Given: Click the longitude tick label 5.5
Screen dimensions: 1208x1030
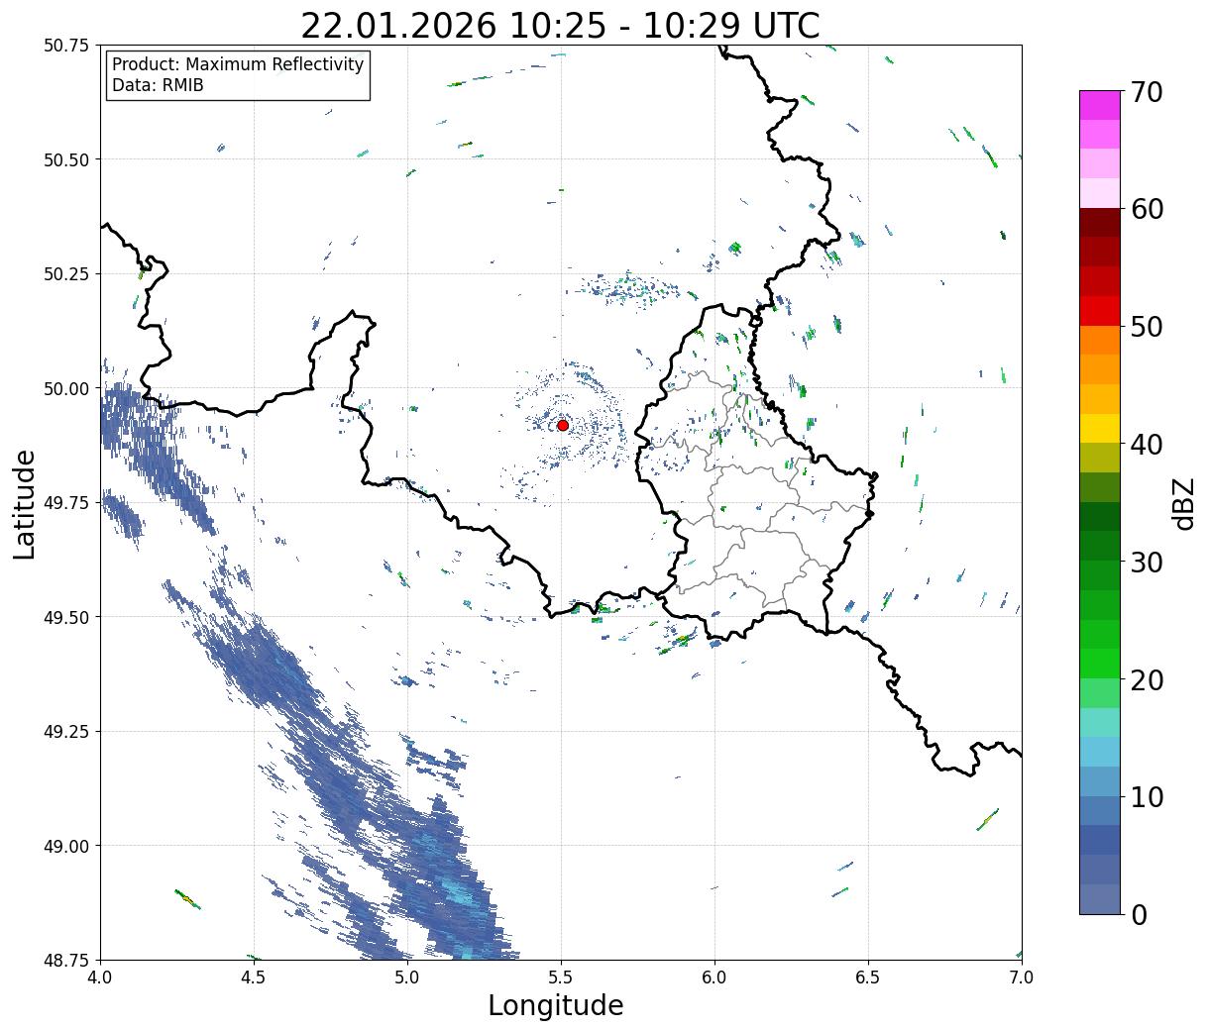Looking at the screenshot, I should [x=561, y=978].
